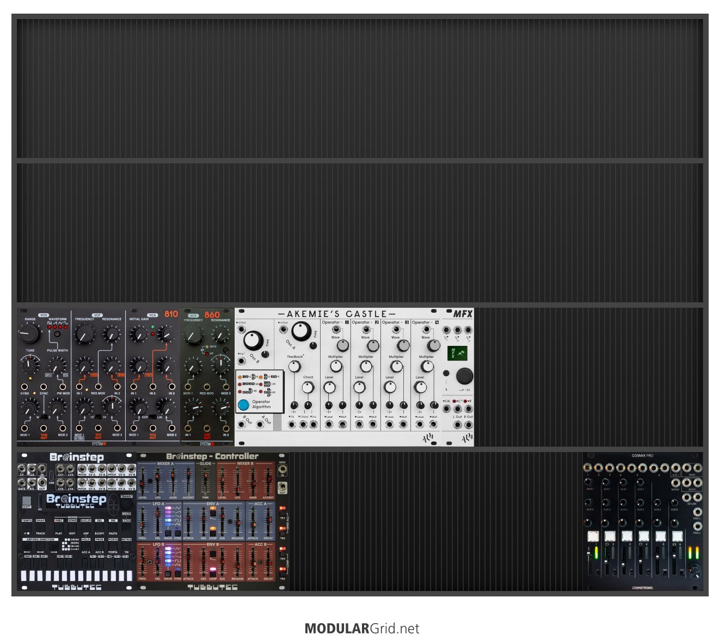Screen dimensions: 725x640
Task: Adjust the Feedback knob on Akemie's Castle
Action: pos(294,367)
